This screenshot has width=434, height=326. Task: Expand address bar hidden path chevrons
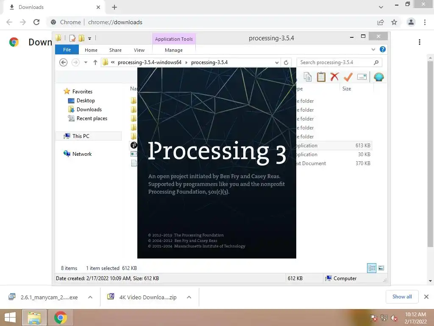pos(113,62)
